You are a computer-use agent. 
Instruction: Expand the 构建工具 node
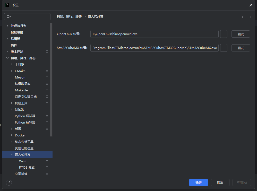[x=12, y=103]
